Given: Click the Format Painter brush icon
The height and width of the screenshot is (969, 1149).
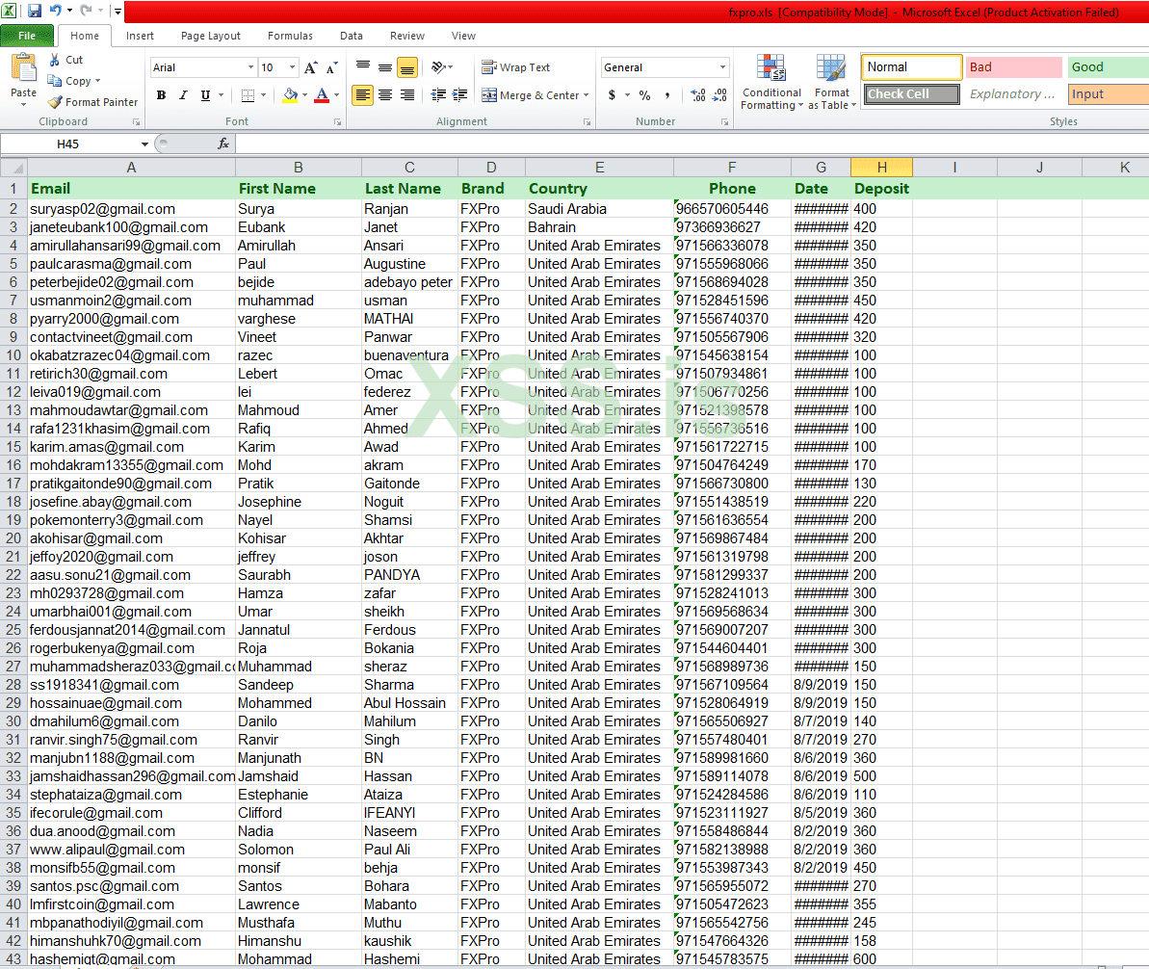Looking at the screenshot, I should point(56,102).
